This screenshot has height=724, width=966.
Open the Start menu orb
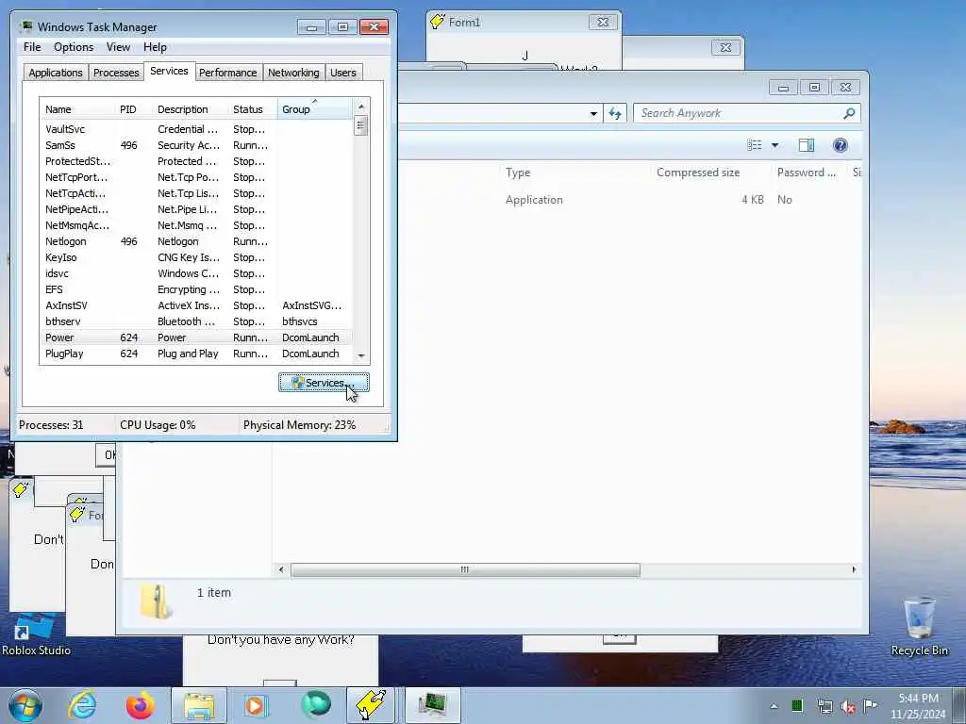tap(25, 705)
